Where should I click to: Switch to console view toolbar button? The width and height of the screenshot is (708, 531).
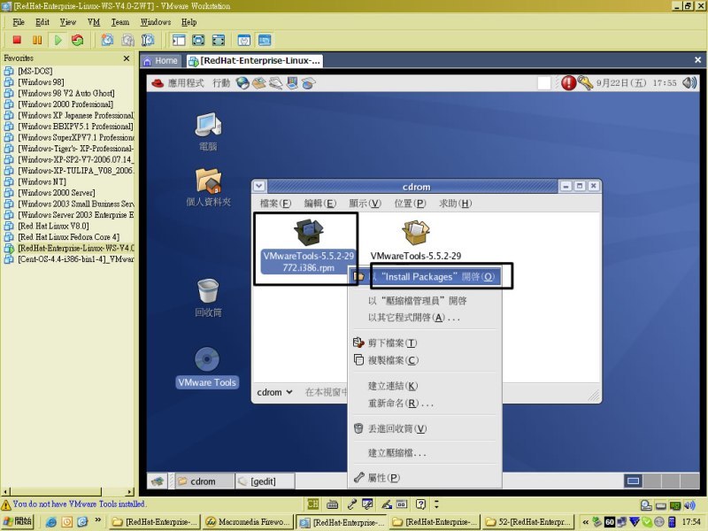(265, 40)
